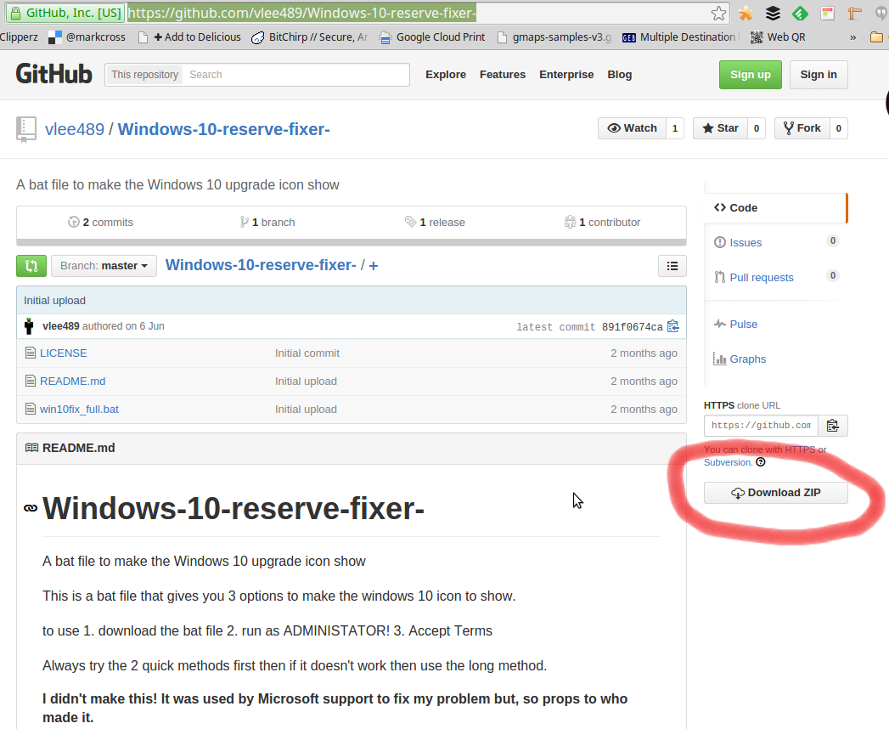
Task: Show more bookmarks via the chevron
Action: 852,37
